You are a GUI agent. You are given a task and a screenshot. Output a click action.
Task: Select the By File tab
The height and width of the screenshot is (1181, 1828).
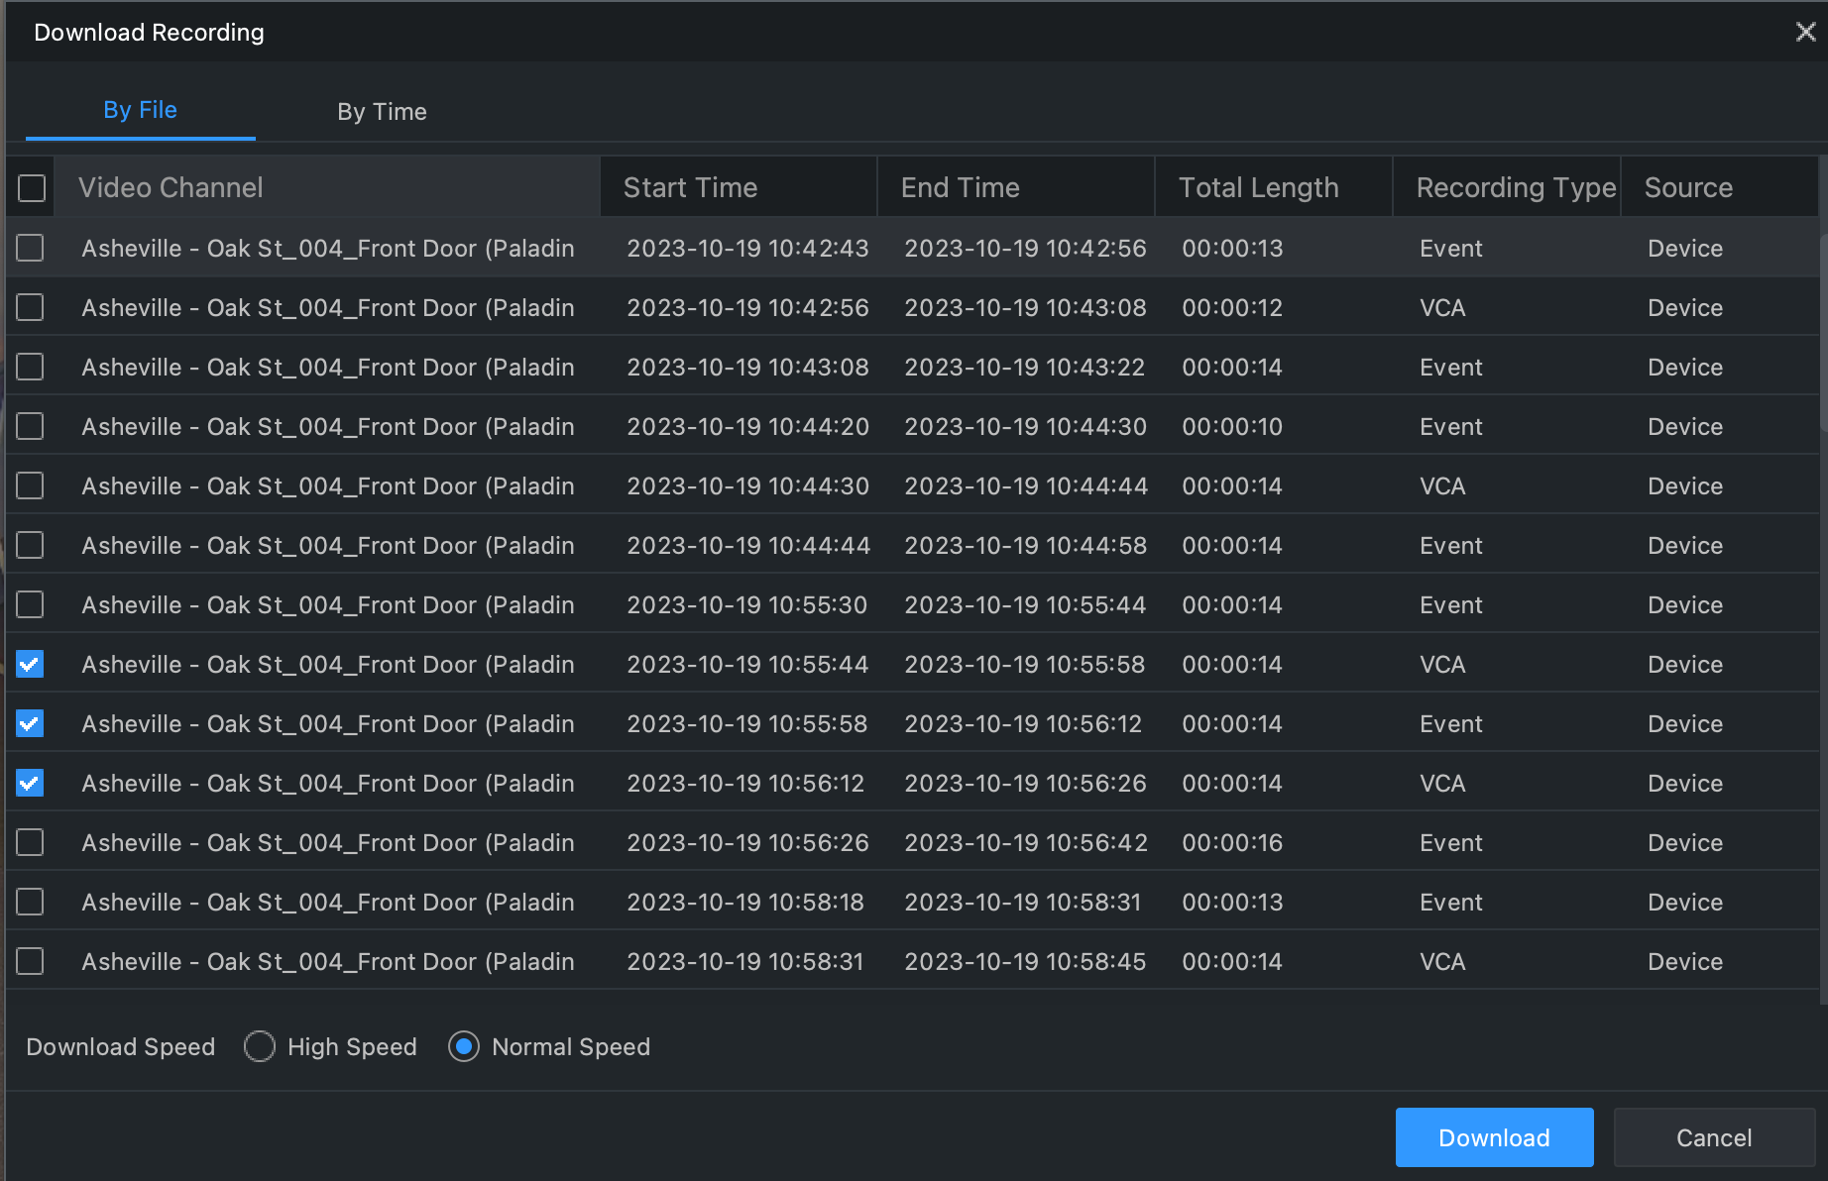click(140, 110)
